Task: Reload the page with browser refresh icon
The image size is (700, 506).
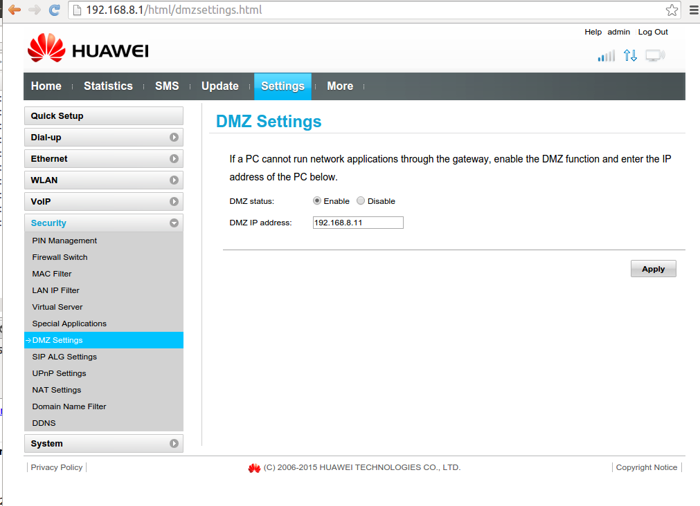Action: (x=55, y=10)
